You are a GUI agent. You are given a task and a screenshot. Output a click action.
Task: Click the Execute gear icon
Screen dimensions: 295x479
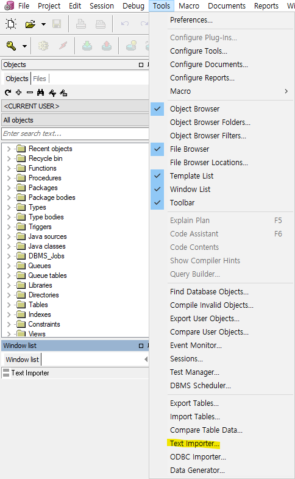coord(43,46)
